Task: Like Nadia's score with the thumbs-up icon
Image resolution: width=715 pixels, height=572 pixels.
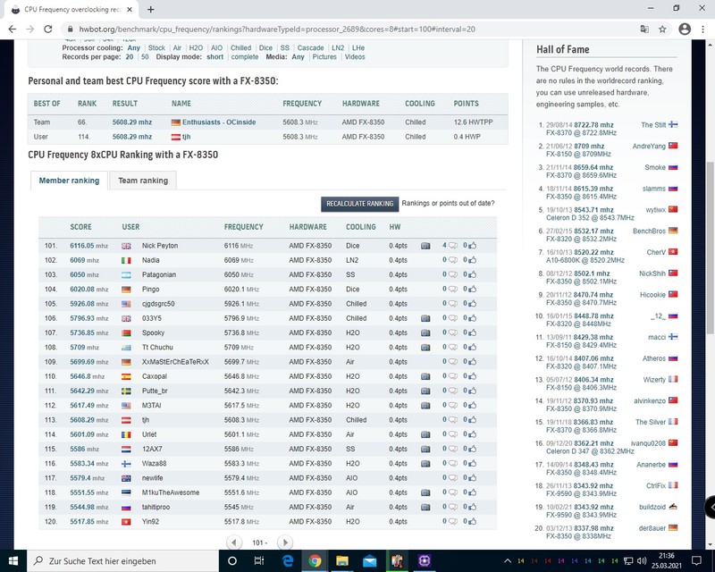Action: pyautogui.click(x=472, y=260)
